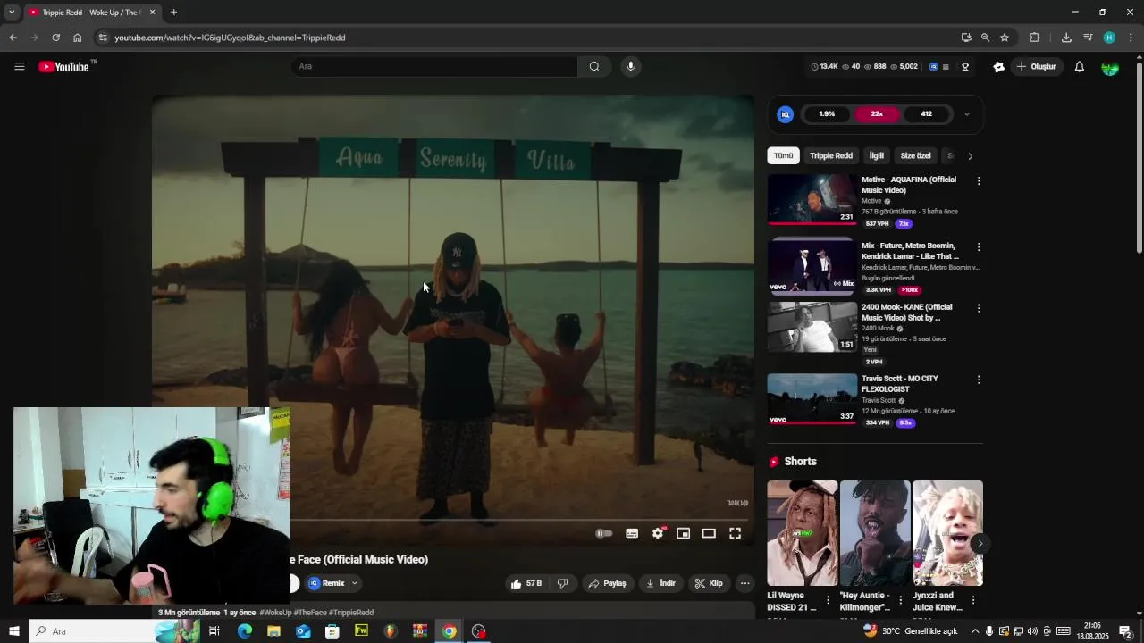Click the Klip clip button

tap(709, 583)
